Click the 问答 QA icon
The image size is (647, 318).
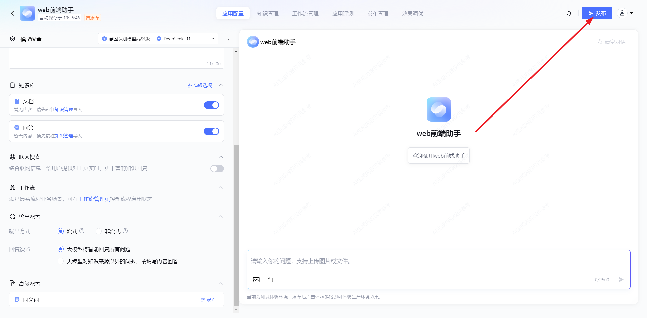17,127
